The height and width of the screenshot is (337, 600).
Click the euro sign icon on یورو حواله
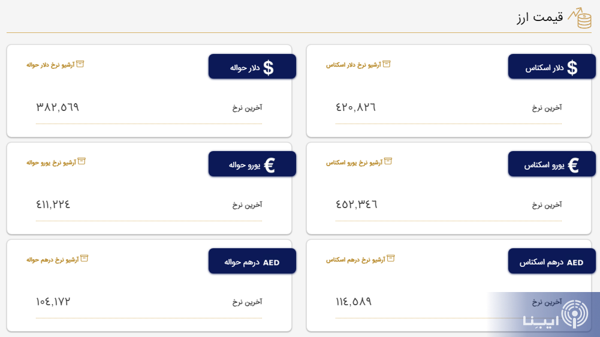(269, 165)
